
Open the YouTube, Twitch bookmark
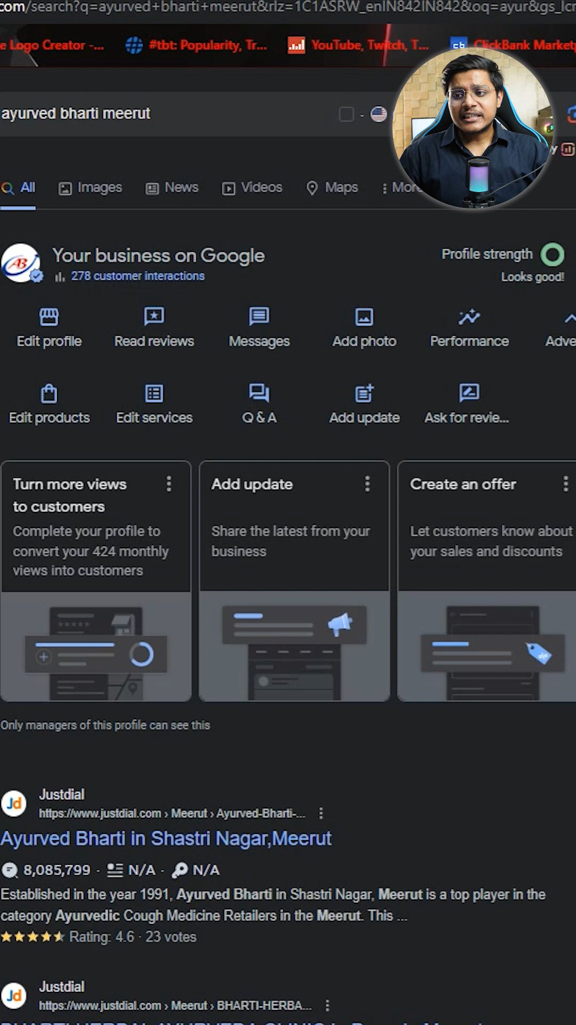pyautogui.click(x=358, y=45)
